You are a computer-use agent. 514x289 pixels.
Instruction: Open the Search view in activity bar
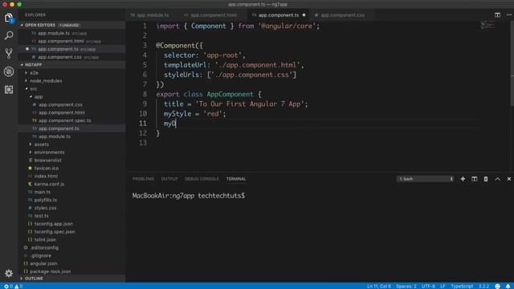click(9, 35)
